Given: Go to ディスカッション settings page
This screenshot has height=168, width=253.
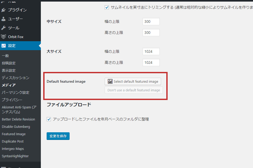Looking at the screenshot, I should (15, 78).
